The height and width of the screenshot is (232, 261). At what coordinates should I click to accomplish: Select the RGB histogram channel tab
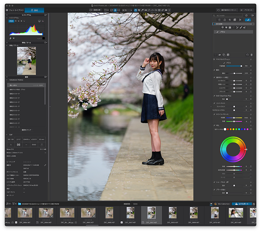click(11, 21)
